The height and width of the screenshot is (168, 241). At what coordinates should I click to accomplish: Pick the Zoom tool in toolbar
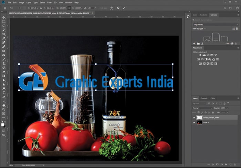pyautogui.click(x=4, y=109)
